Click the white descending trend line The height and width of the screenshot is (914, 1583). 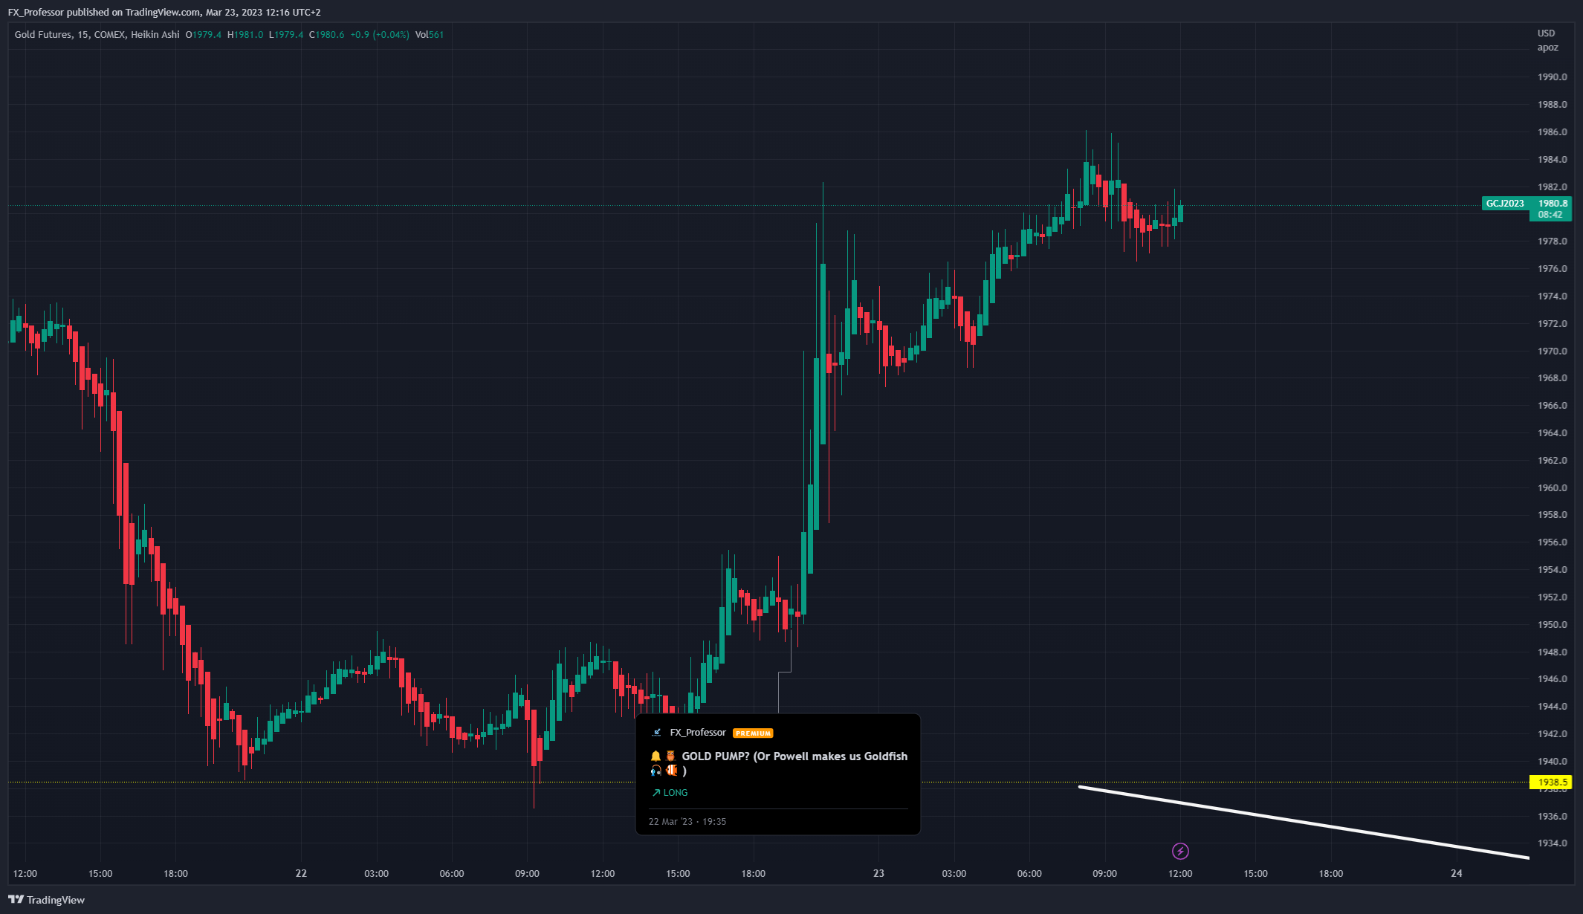coord(1304,823)
